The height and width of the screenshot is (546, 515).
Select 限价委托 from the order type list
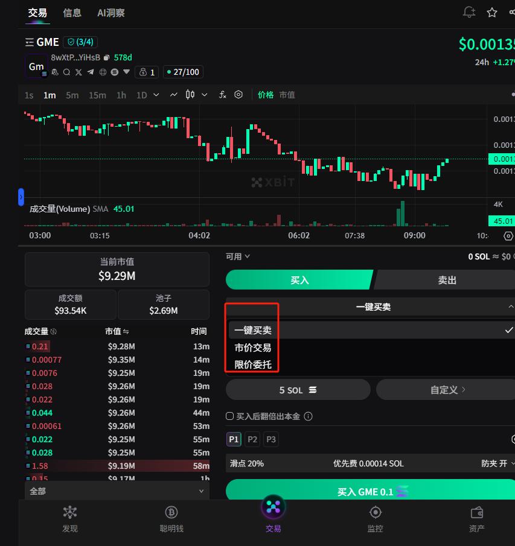(253, 365)
